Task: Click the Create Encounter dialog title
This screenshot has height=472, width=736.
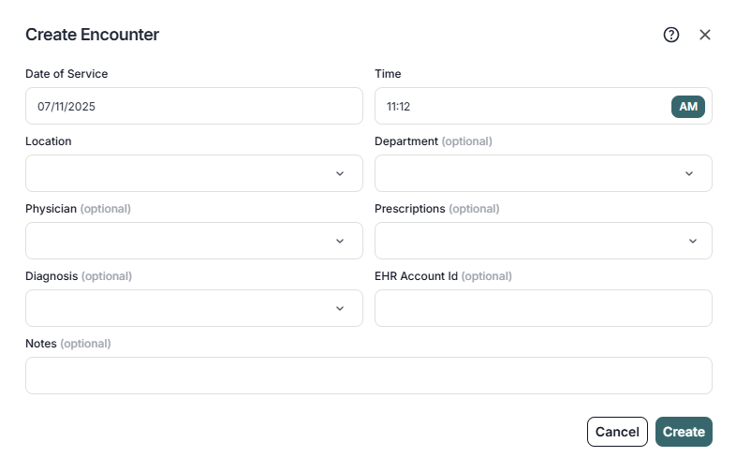Action: [x=92, y=35]
